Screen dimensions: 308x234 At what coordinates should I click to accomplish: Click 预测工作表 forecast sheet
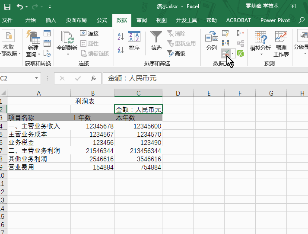[x=281, y=44]
